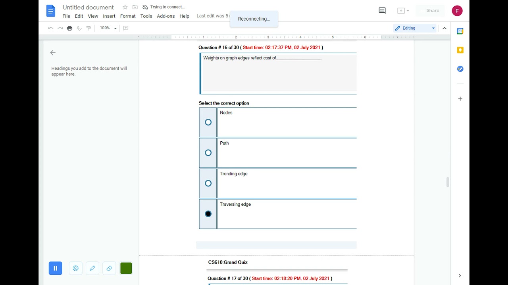The image size is (508, 285).
Task: Pause the screen recording
Action: click(x=56, y=268)
